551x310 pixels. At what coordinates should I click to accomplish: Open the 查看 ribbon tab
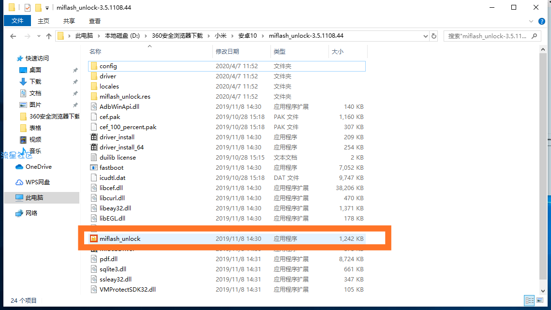(95, 21)
